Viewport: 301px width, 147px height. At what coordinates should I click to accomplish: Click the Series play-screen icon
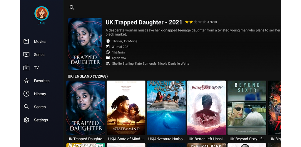coord(26,54)
